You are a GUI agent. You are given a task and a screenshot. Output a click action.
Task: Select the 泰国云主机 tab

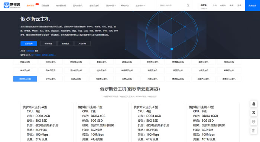(x=101, y=62)
